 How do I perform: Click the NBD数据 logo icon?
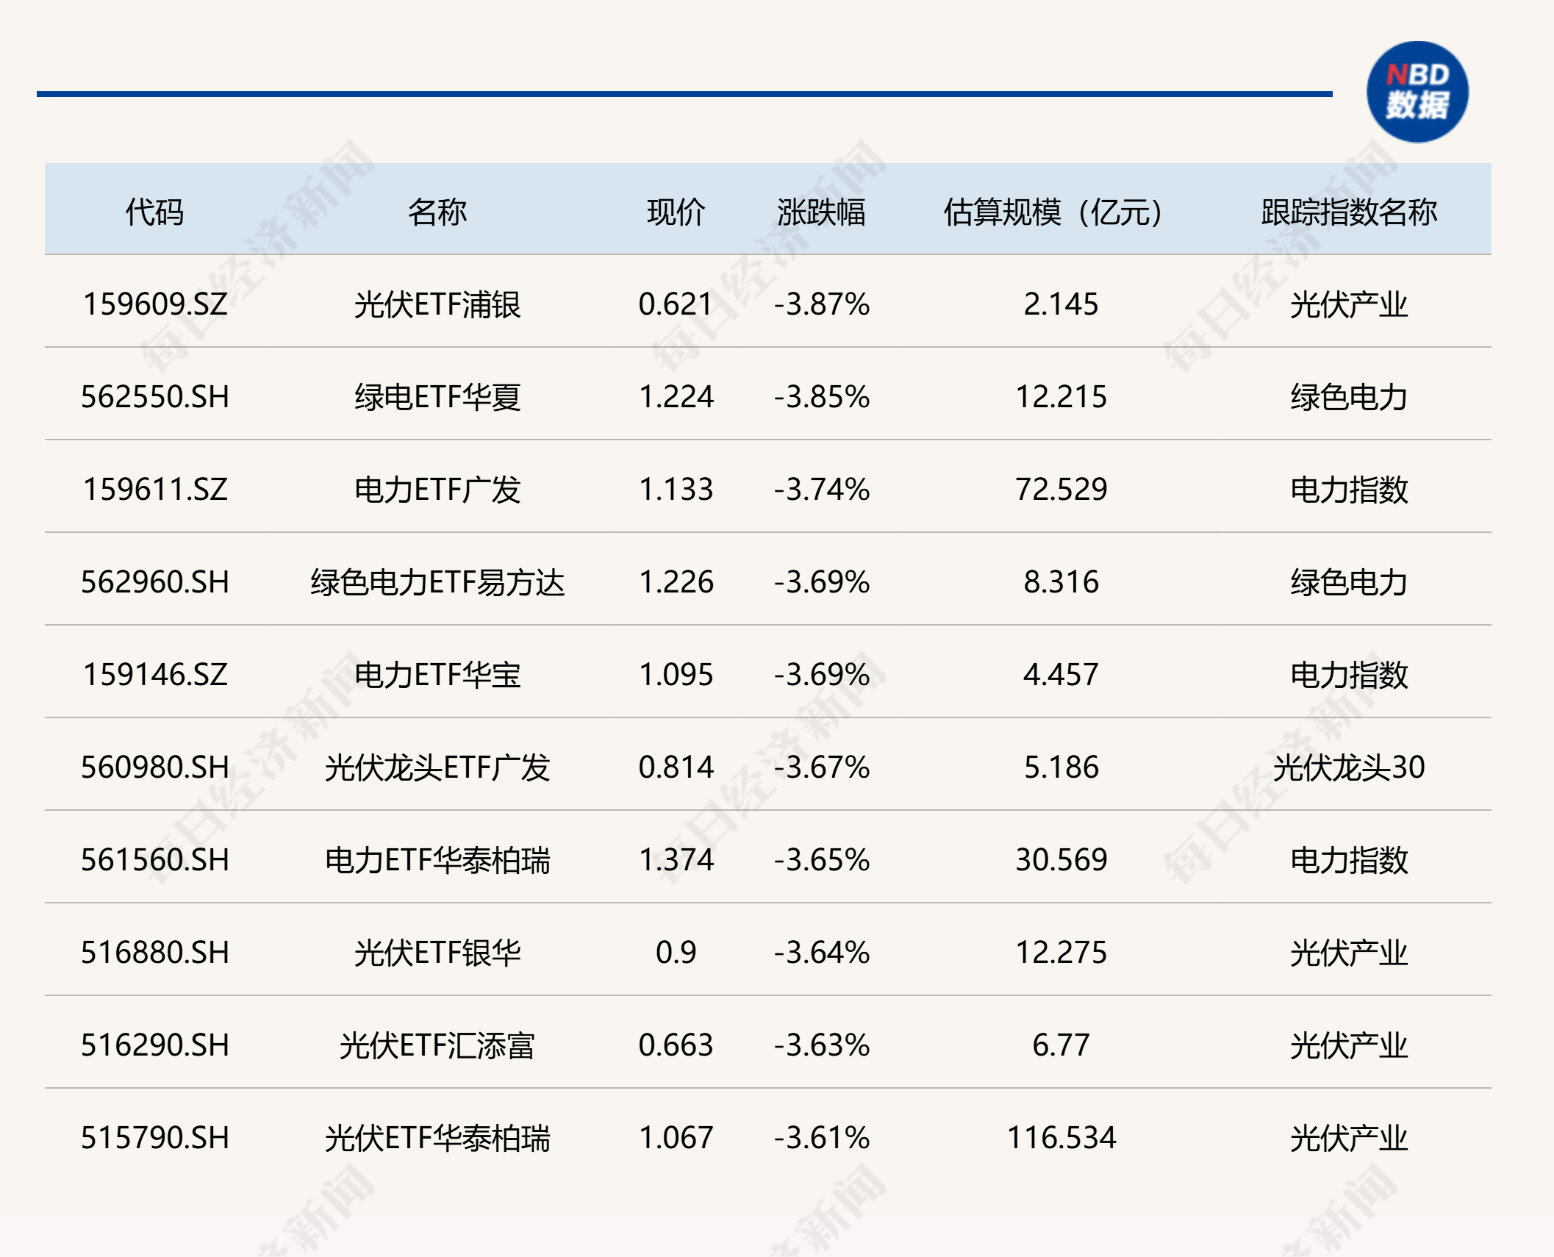1417,92
